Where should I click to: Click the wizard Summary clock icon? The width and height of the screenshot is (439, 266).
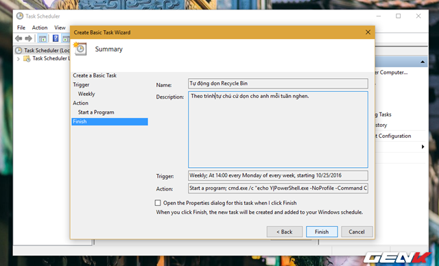80,49
